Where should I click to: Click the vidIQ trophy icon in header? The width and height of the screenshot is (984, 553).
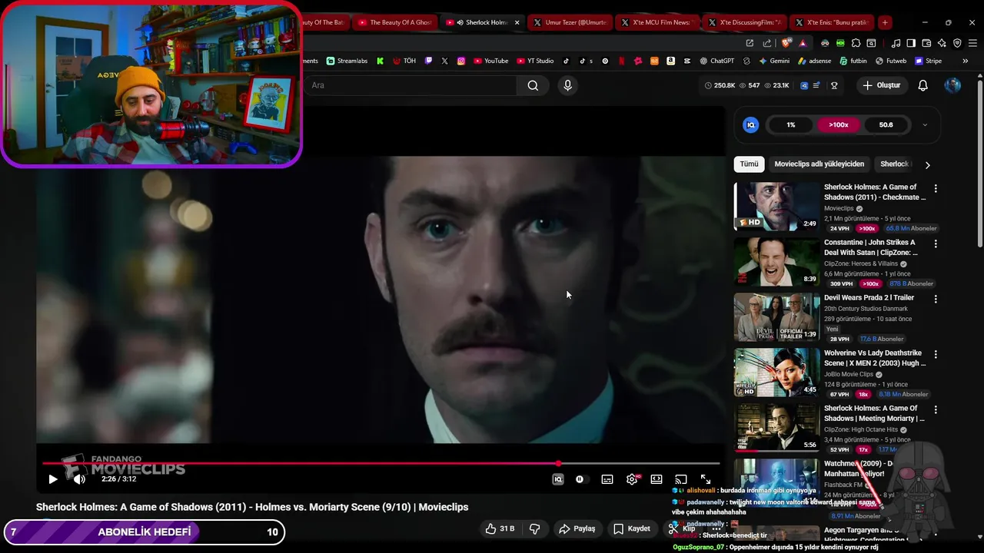pos(834,85)
